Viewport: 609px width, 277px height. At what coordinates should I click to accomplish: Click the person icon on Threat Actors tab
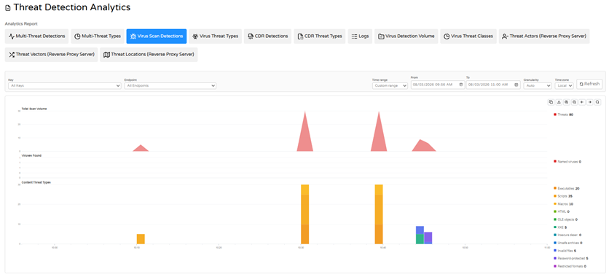pyautogui.click(x=505, y=36)
